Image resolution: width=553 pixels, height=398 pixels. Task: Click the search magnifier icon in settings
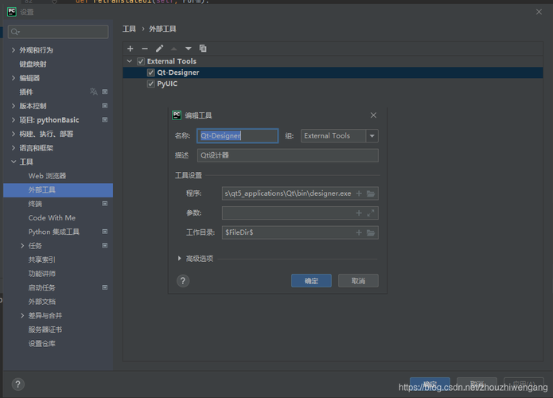pyautogui.click(x=15, y=32)
